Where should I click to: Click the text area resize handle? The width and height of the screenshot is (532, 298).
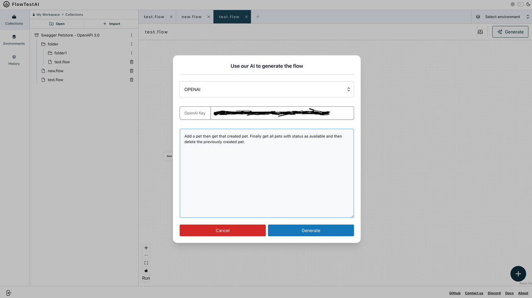click(x=352, y=216)
